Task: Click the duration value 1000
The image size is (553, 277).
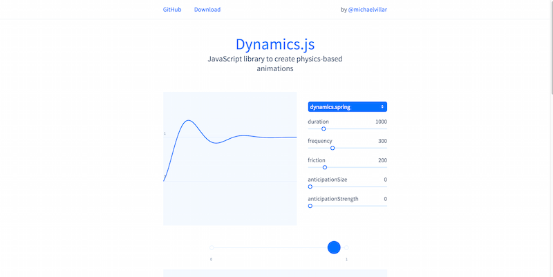Action: pos(381,122)
